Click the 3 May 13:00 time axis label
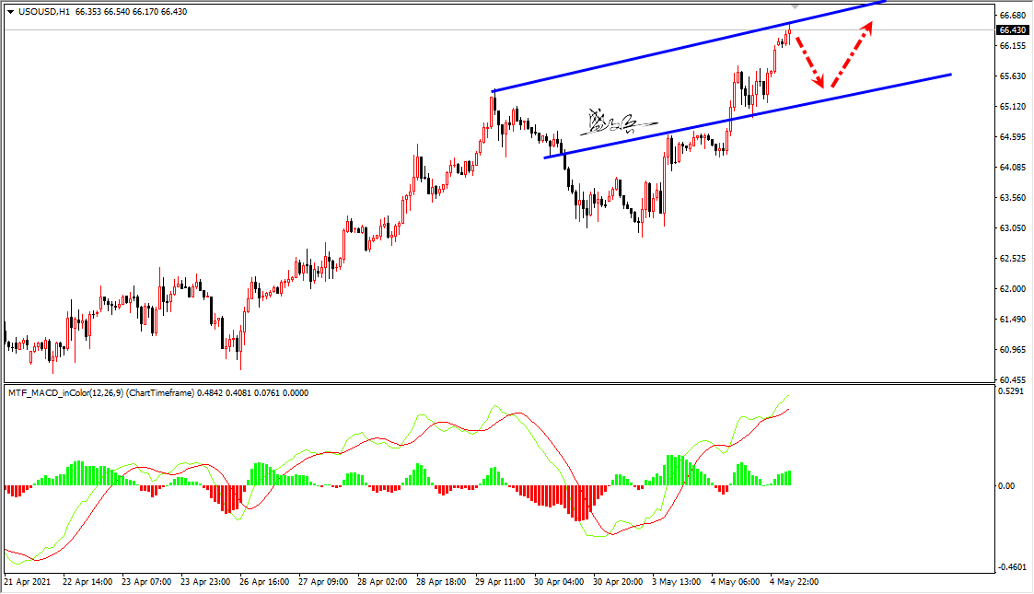This screenshot has width=1034, height=594. (676, 582)
